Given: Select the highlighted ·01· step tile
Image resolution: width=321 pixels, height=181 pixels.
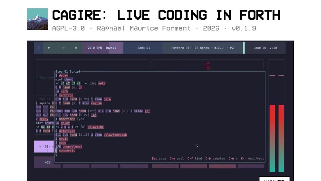Looking at the screenshot, I should [44, 146].
